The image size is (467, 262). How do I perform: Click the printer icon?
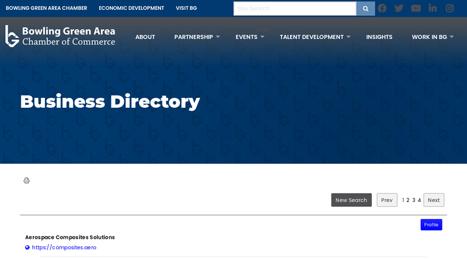[26, 180]
